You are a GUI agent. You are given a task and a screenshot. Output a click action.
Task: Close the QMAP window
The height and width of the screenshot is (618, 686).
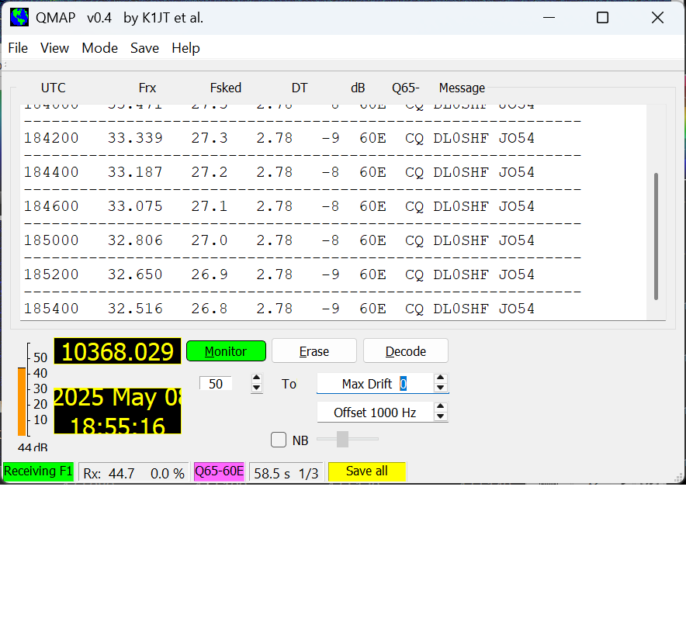coord(657,18)
